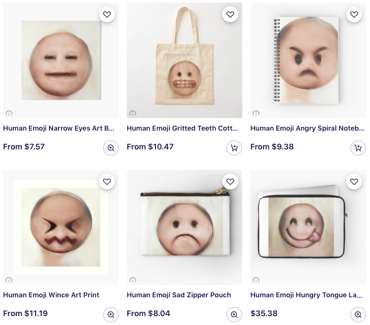
Task: Toggle heart on Gritted Teeth Cotton Tote
Action: coord(230,15)
